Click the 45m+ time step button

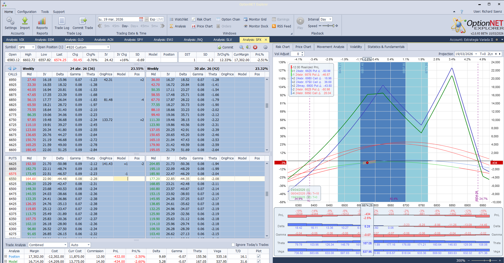145,26
